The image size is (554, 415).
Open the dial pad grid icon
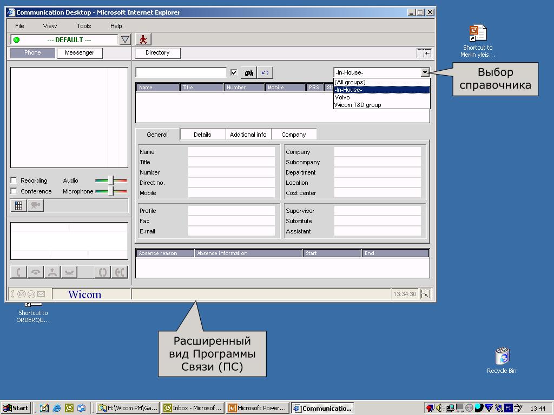click(x=19, y=205)
